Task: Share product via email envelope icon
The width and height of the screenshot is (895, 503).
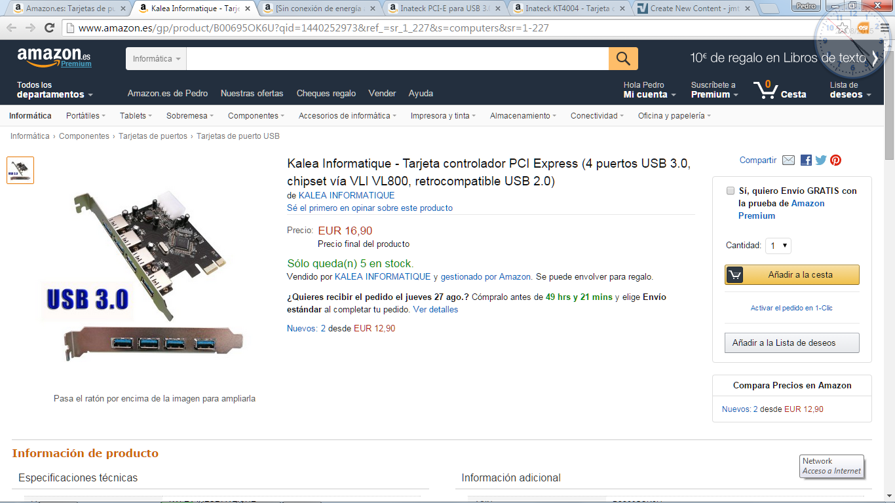Action: (x=789, y=160)
